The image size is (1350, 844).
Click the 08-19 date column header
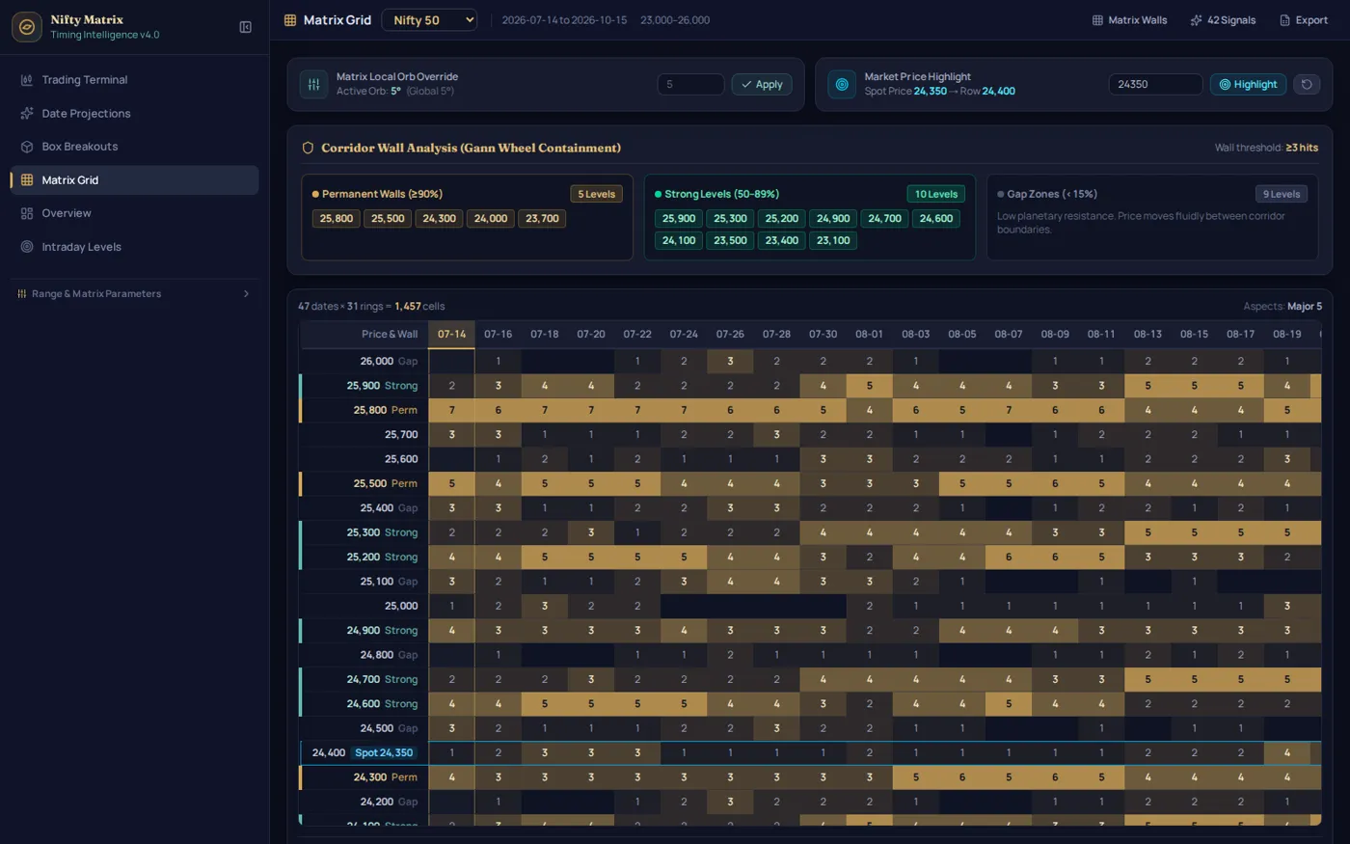pos(1286,335)
